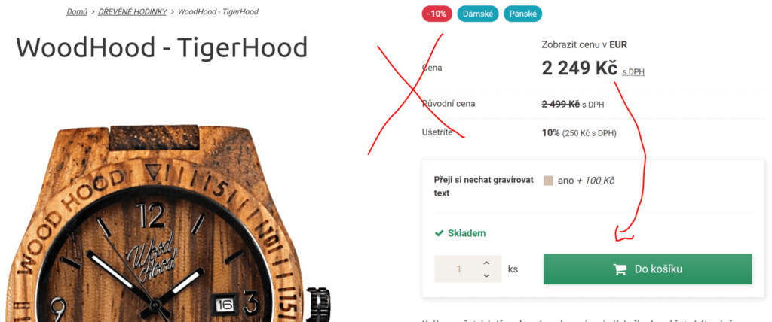Click the crossed-out 2 499 Kč price
The height and width of the screenshot is (322, 772).
click(x=560, y=105)
